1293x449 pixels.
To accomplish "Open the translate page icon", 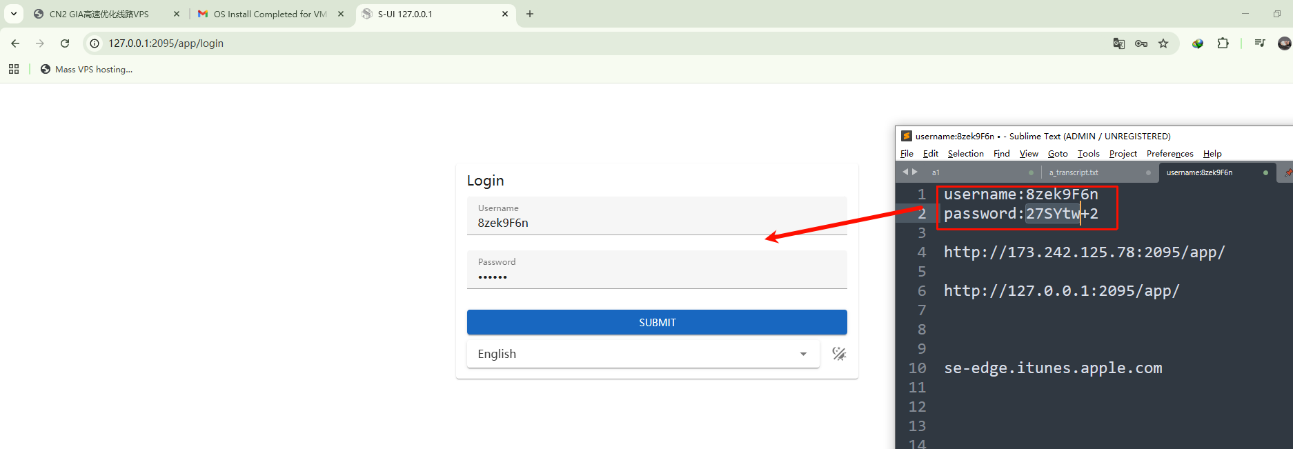I will pos(1119,43).
